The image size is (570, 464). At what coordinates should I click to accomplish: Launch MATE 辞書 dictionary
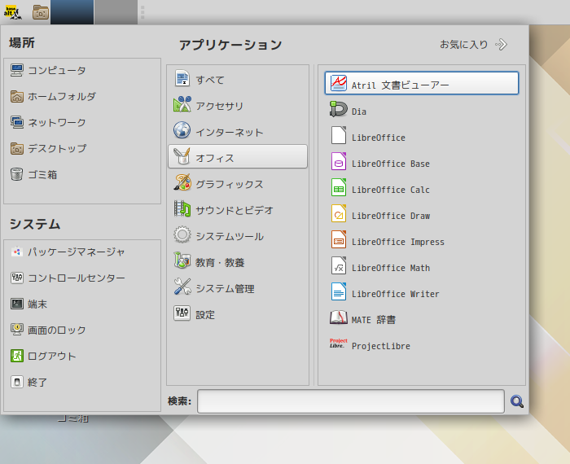(x=422, y=318)
